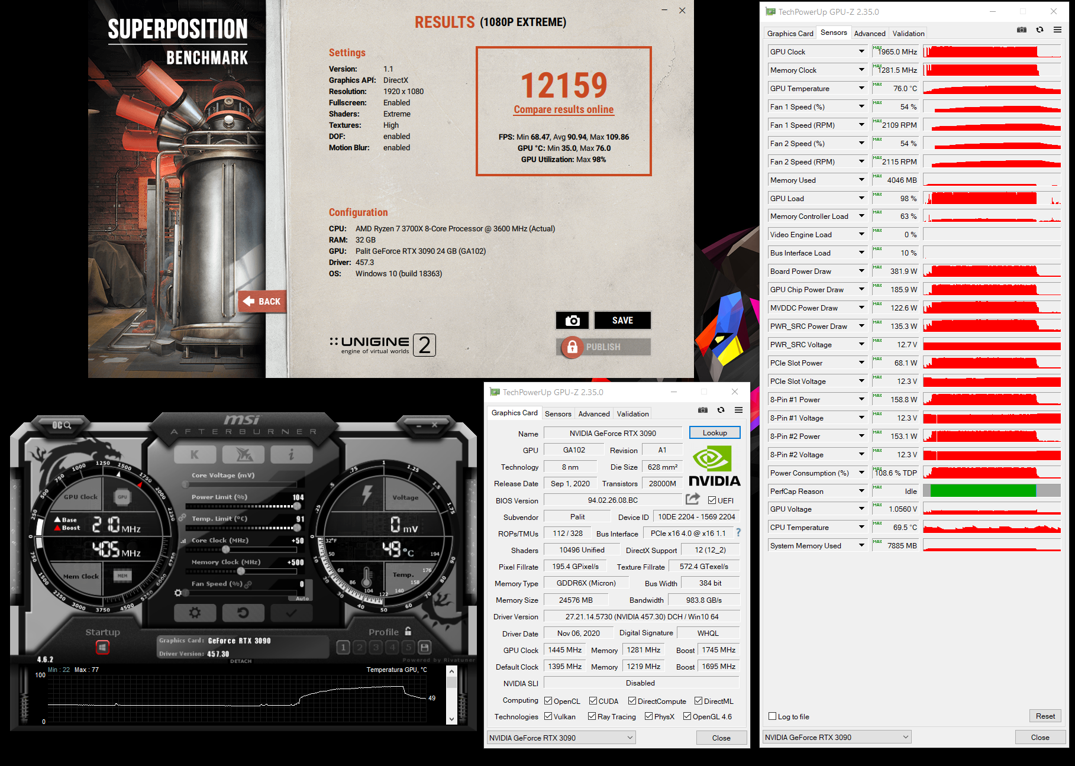Click the Power Limit (%) slider handle
This screenshot has height=766, width=1075.
(297, 506)
